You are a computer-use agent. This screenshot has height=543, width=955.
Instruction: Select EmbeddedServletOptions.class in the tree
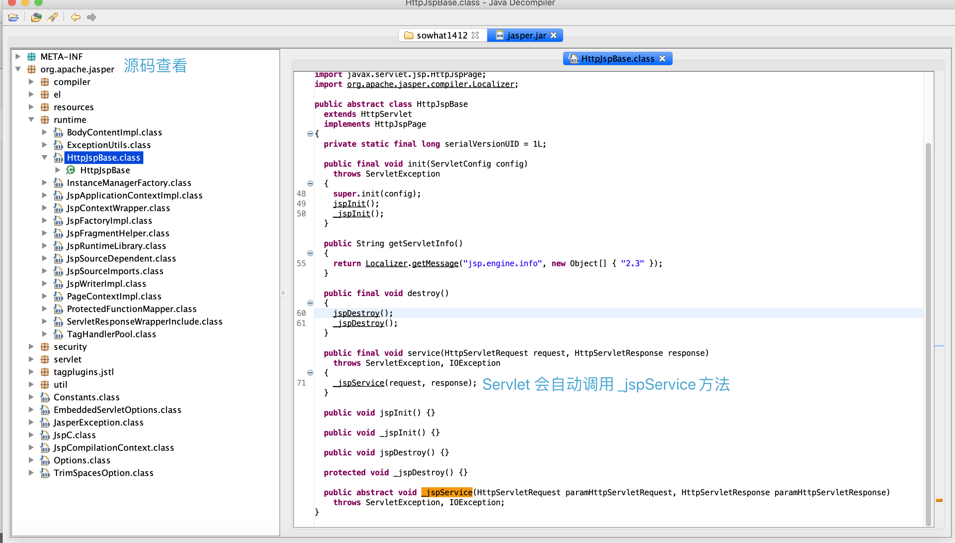click(x=117, y=410)
